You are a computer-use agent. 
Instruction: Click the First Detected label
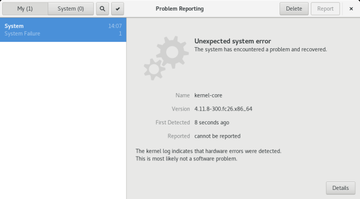(x=173, y=123)
